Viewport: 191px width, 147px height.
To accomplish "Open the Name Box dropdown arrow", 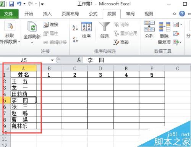I will click(x=52, y=60).
